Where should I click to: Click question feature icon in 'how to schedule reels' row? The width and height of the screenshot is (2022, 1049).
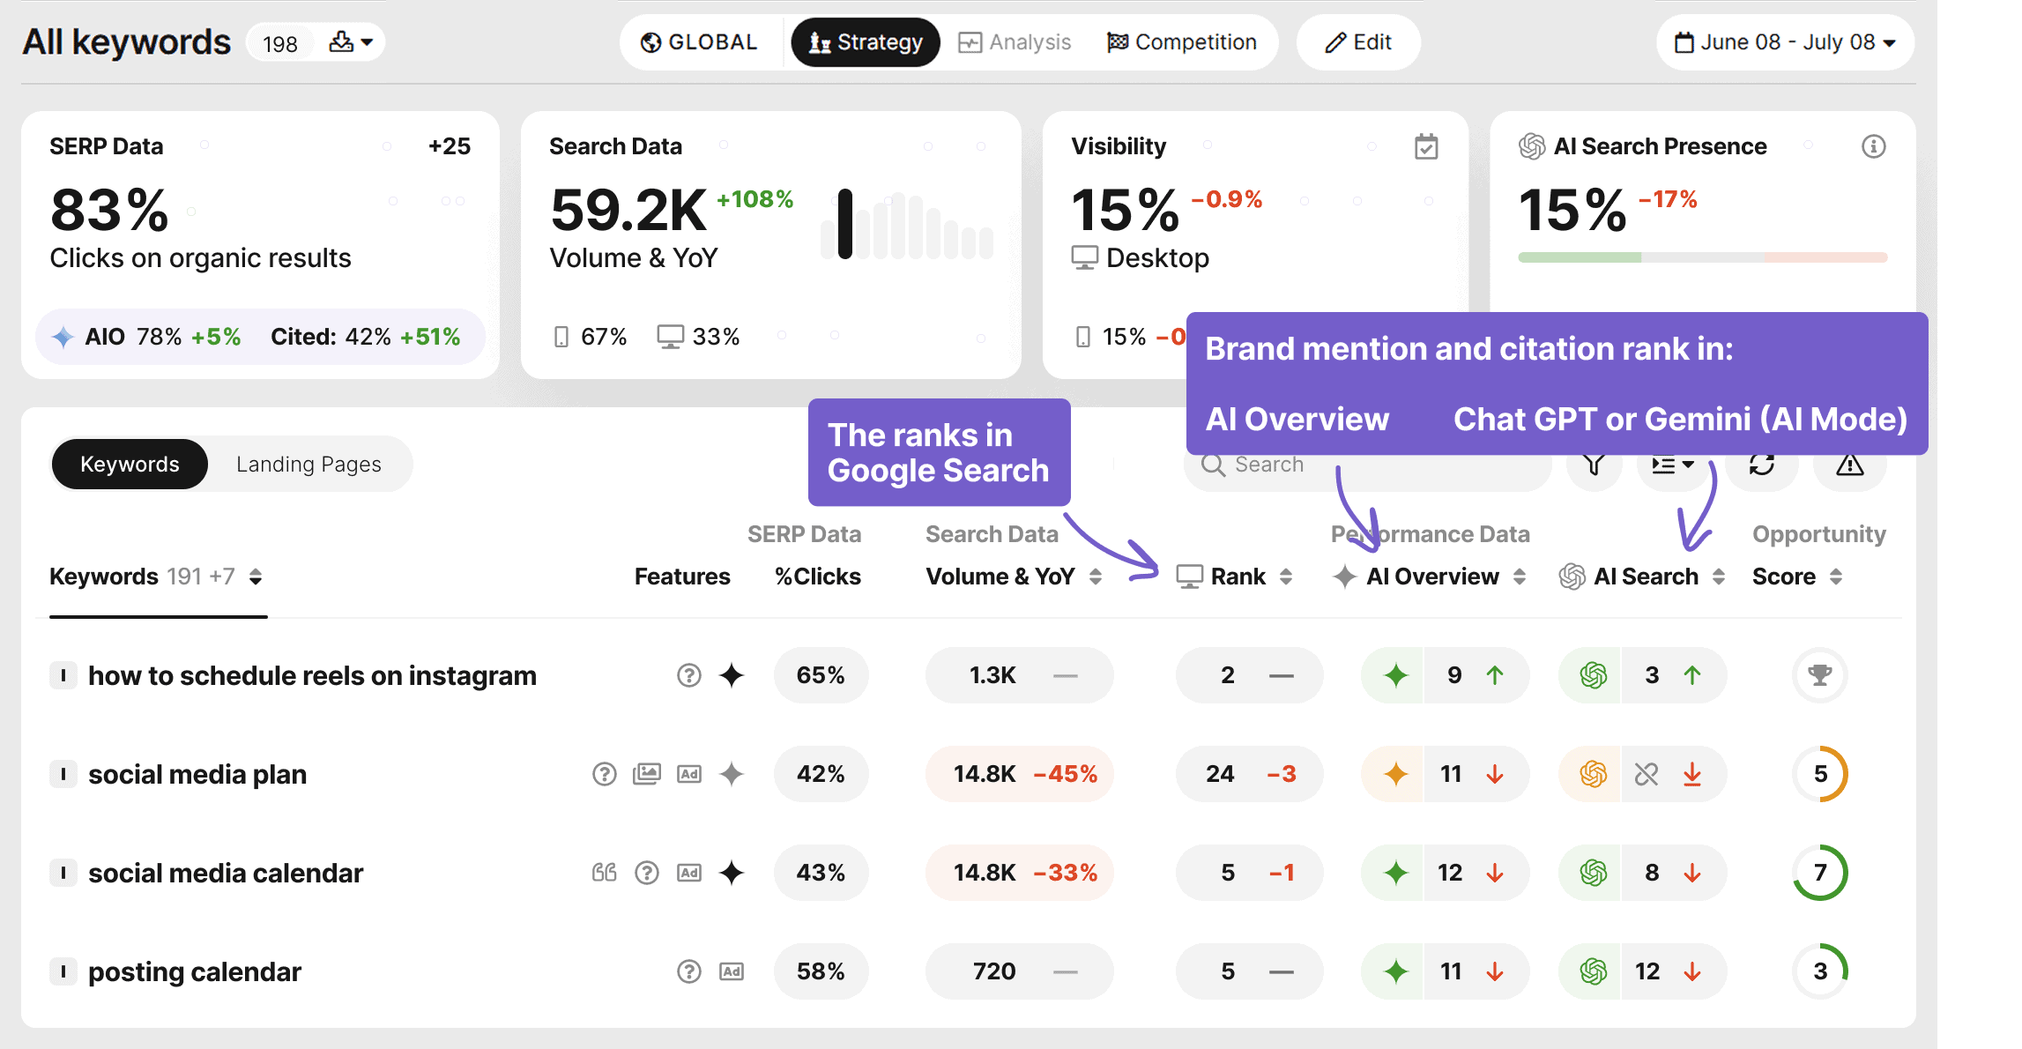point(688,676)
